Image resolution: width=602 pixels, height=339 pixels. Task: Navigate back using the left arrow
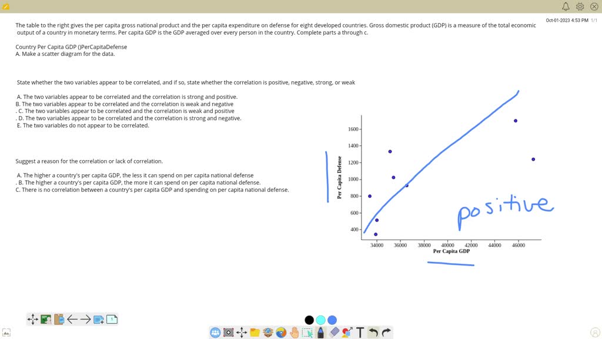click(72, 319)
